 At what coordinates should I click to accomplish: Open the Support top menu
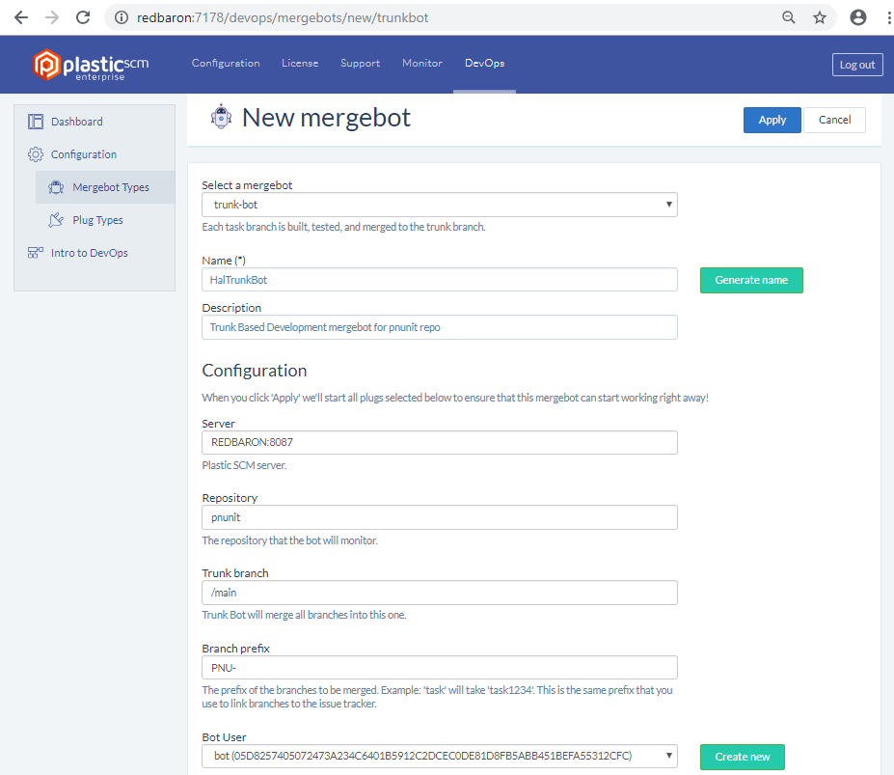tap(361, 64)
